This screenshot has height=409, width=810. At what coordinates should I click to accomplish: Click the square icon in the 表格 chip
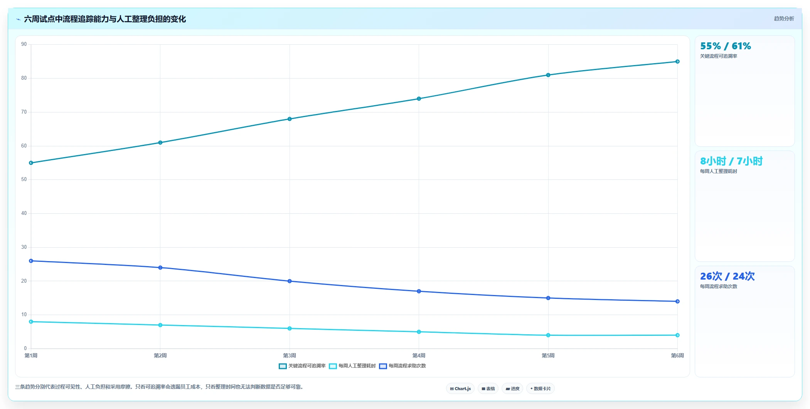483,389
